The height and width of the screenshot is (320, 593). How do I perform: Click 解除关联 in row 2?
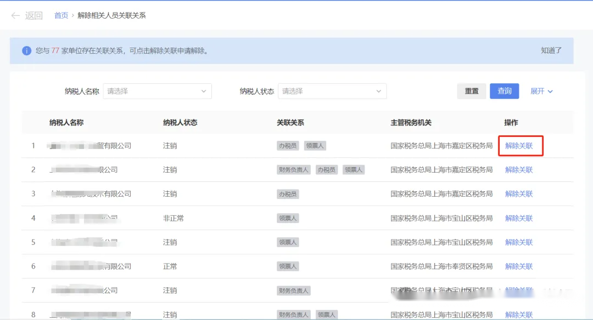519,170
